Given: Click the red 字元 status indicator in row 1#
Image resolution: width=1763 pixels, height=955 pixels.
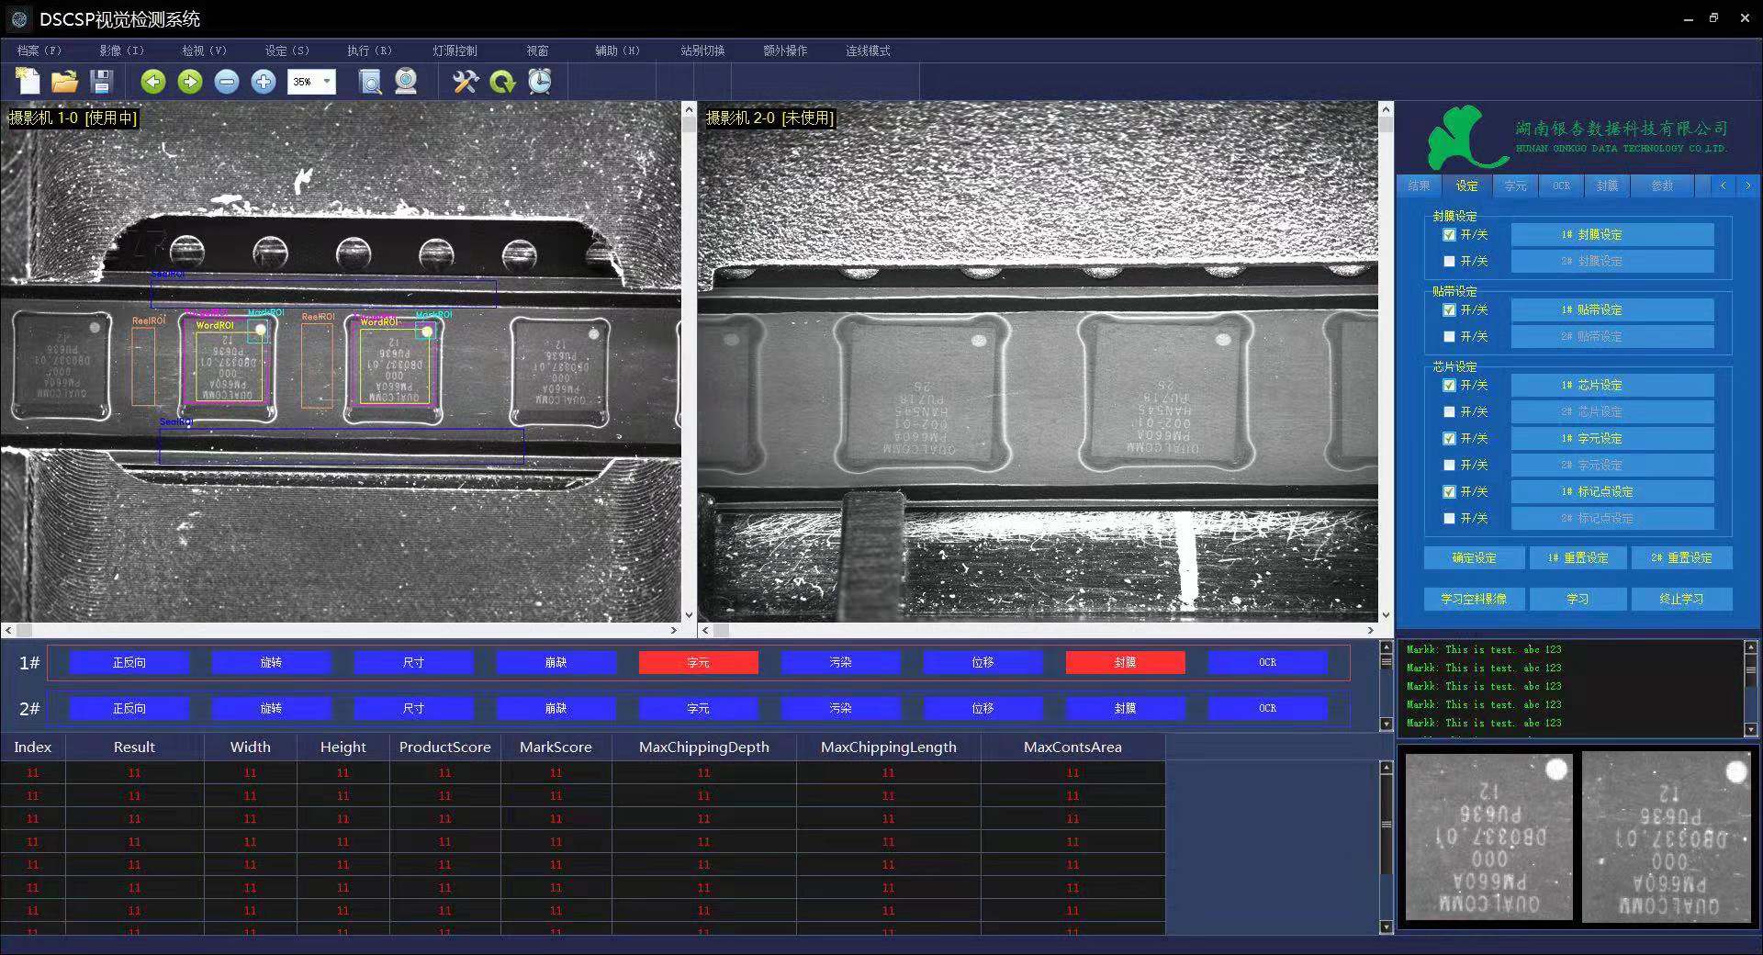Looking at the screenshot, I should pos(698,662).
